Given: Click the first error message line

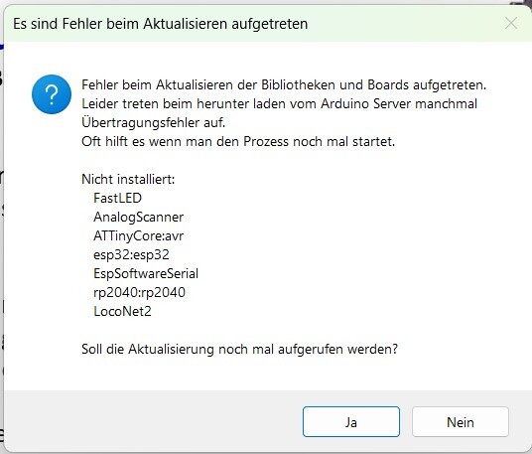Looking at the screenshot, I should [x=284, y=84].
